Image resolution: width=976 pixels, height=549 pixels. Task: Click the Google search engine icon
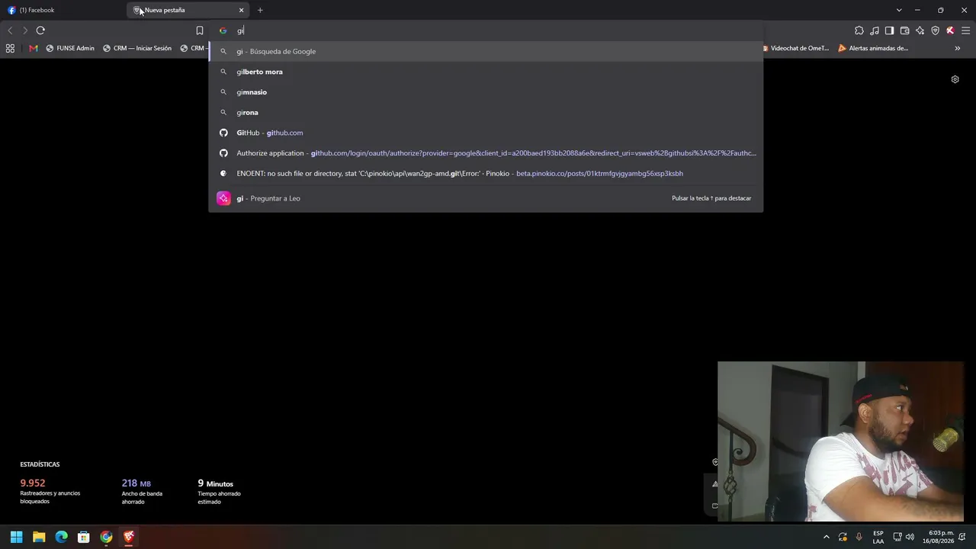pyautogui.click(x=223, y=30)
